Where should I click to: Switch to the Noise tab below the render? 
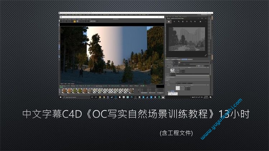point(72,84)
